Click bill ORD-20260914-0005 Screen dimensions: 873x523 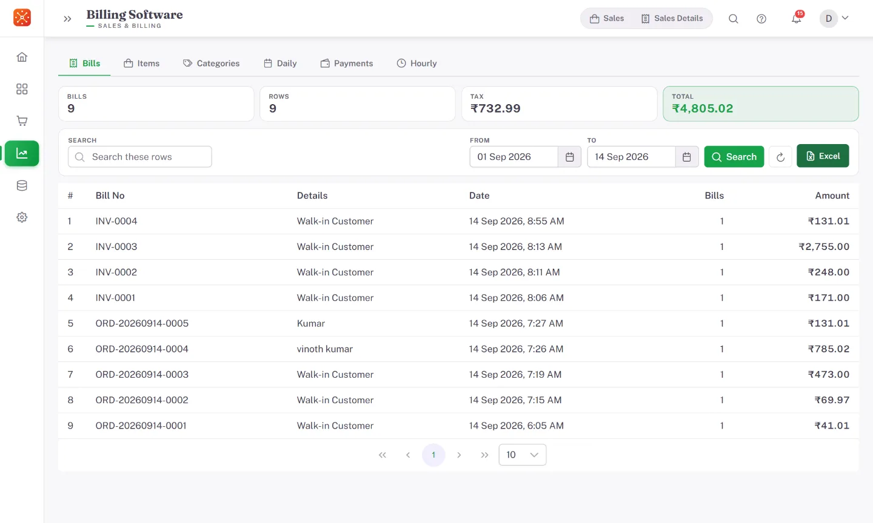point(142,323)
